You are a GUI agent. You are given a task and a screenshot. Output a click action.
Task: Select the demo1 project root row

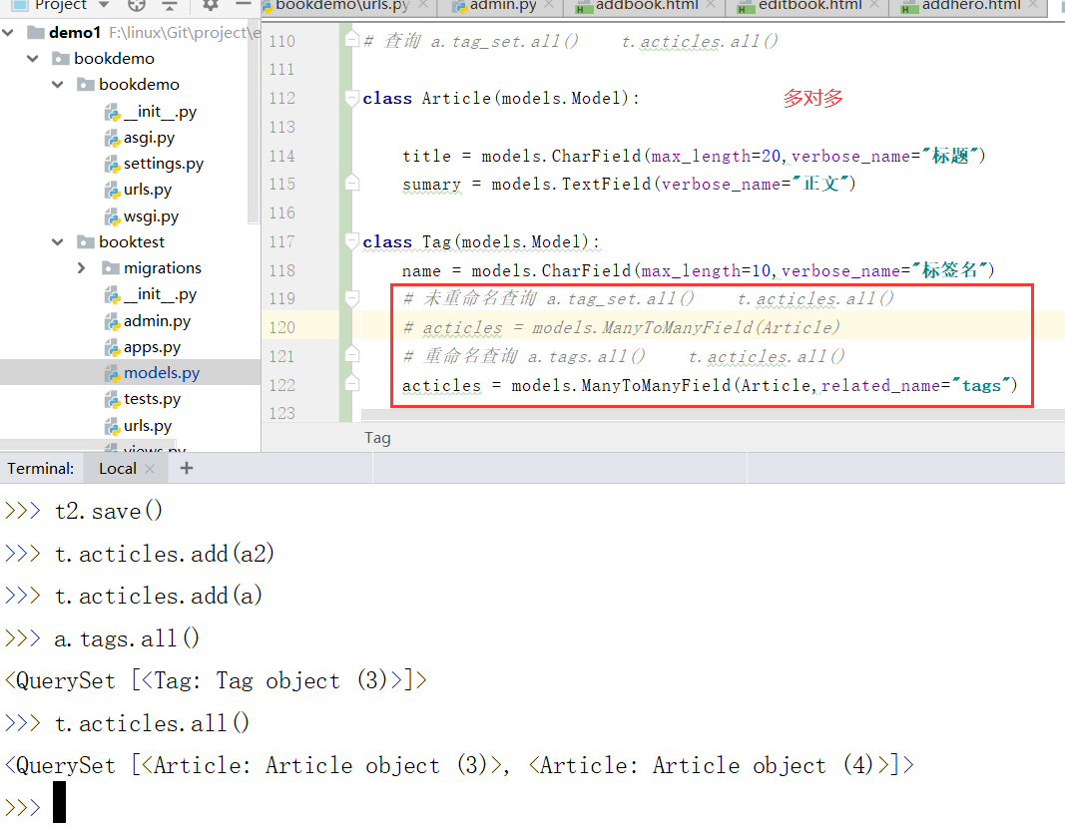[131, 33]
